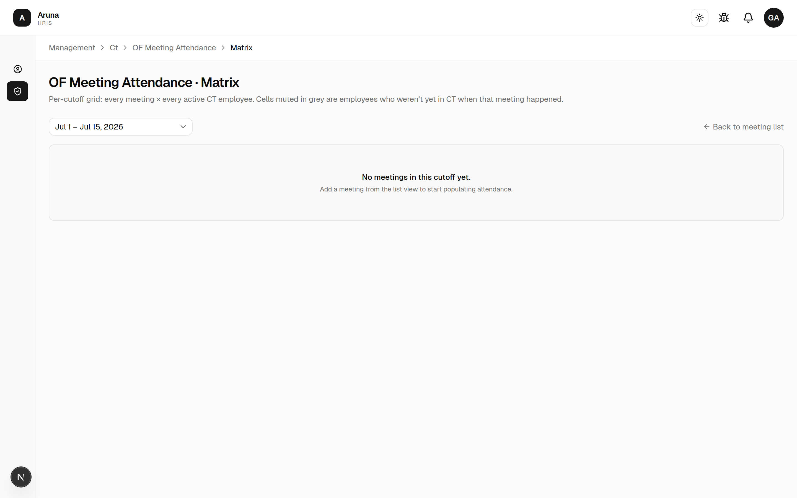Go to Ct breadcrumb
This screenshot has width=797, height=498.
pyautogui.click(x=114, y=48)
